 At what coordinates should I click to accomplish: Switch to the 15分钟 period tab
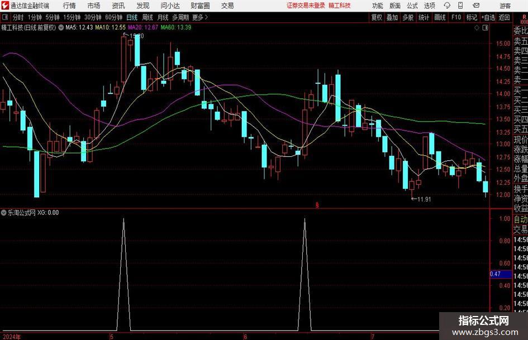click(72, 17)
